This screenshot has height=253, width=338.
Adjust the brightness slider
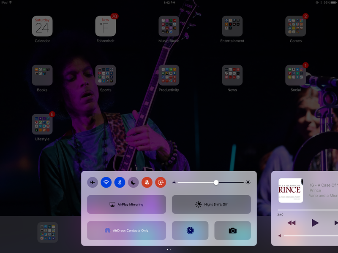coord(211,183)
